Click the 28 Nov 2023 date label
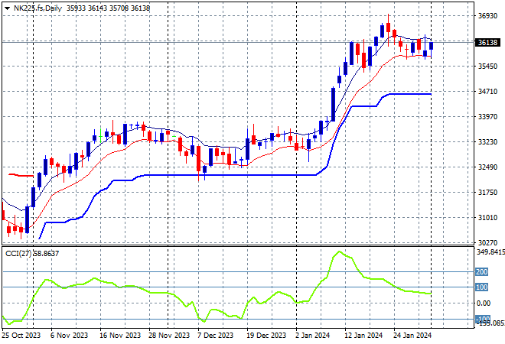Screen dimensions: 505x344 click(x=169, y=336)
